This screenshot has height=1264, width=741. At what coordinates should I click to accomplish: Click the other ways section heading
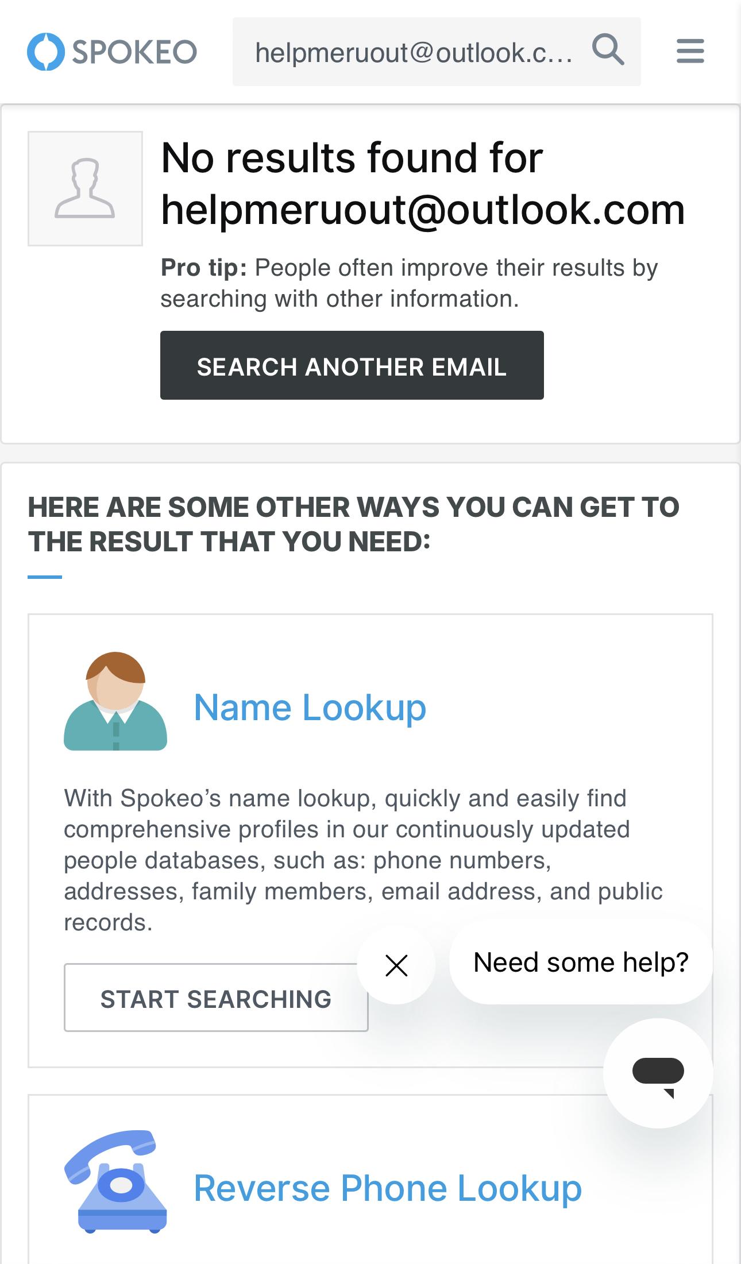click(x=353, y=524)
